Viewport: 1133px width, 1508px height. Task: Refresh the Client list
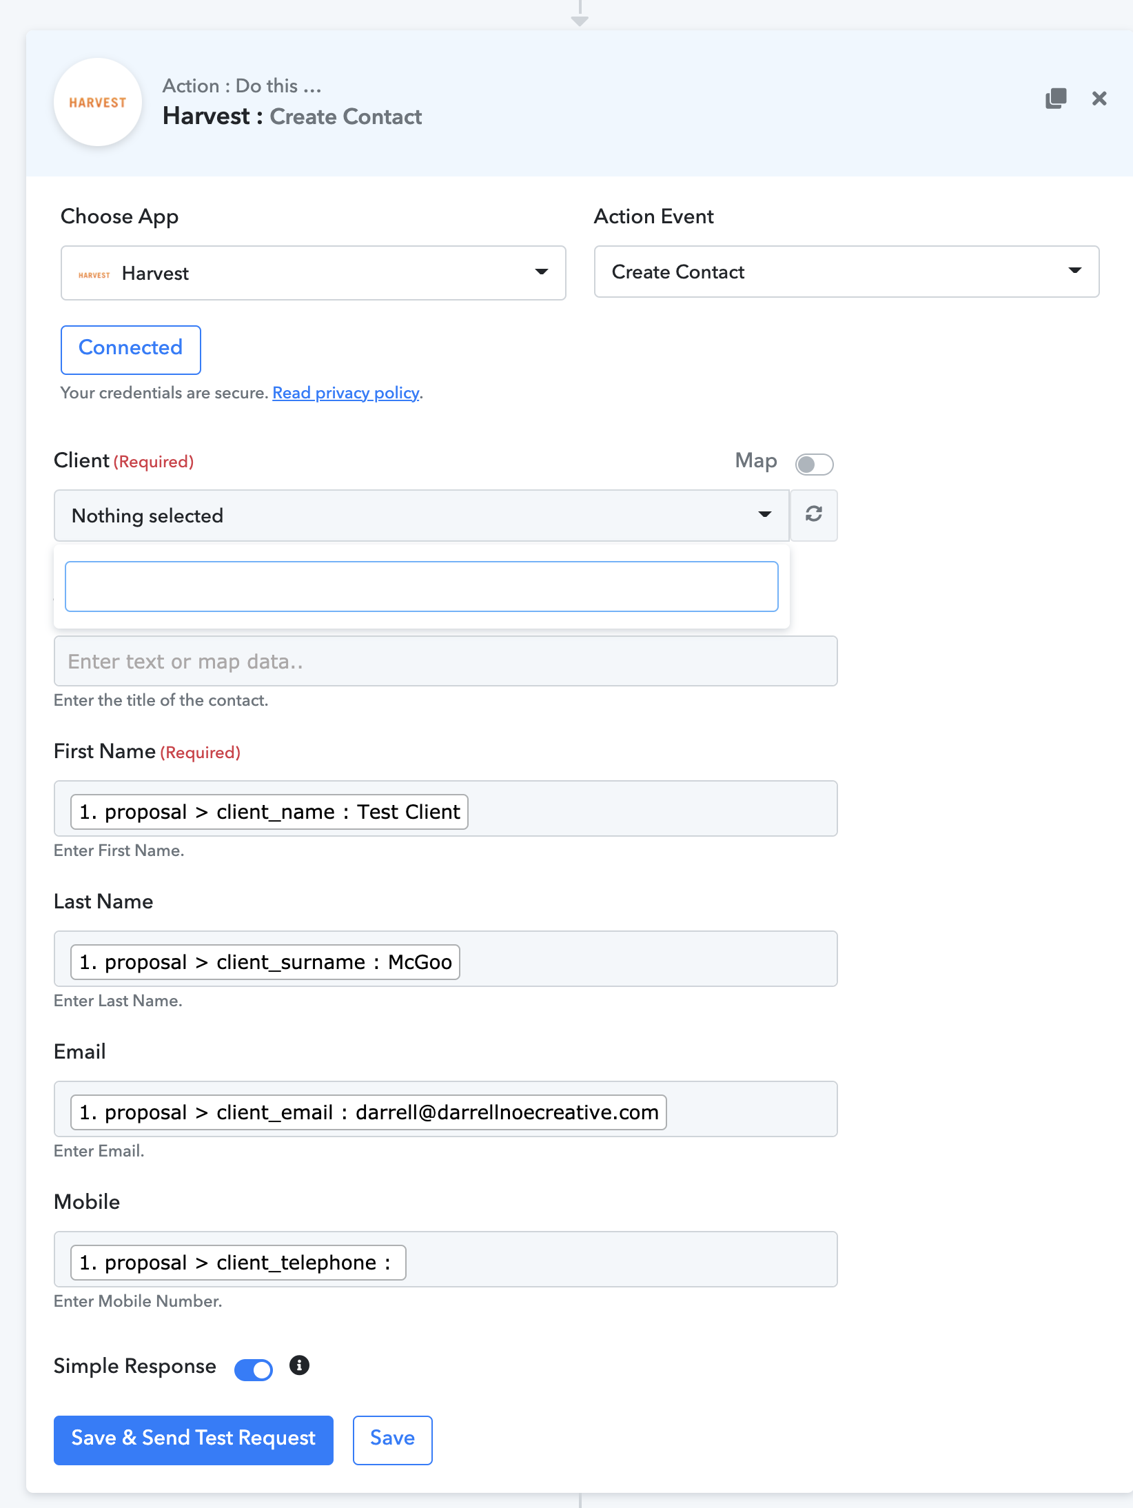814,515
